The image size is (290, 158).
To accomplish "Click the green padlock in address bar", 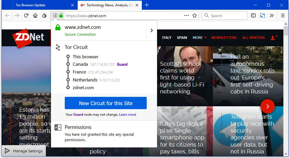I will click(61, 16).
